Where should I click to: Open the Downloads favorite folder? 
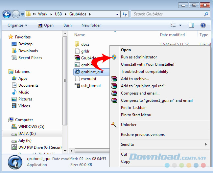pyautogui.click(x=28, y=51)
